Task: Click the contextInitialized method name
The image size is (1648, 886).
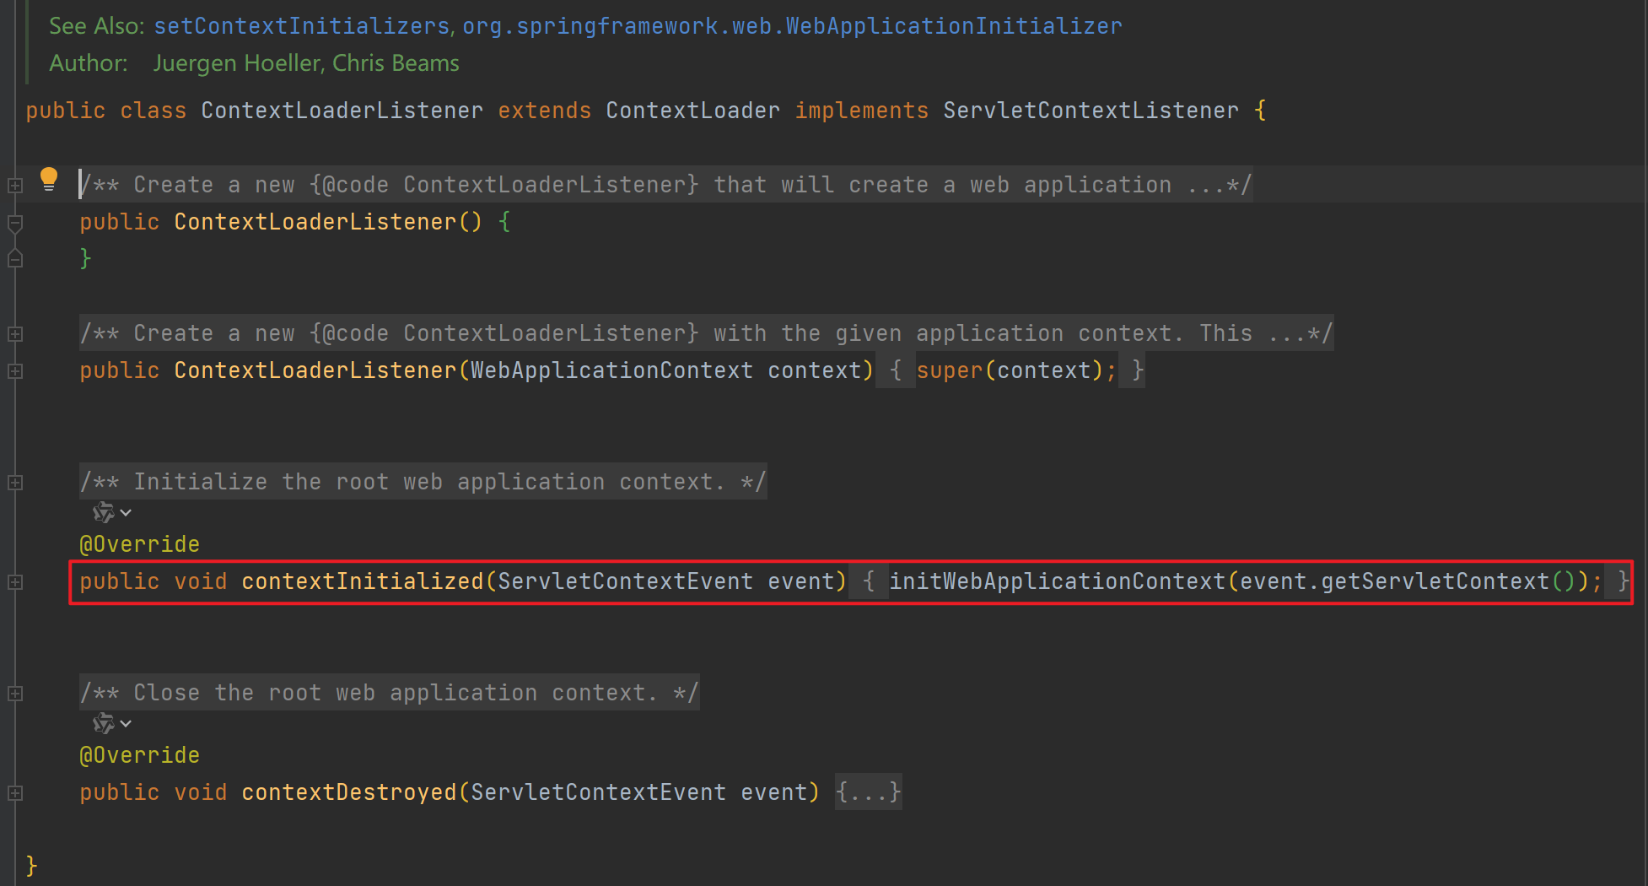Action: [363, 581]
